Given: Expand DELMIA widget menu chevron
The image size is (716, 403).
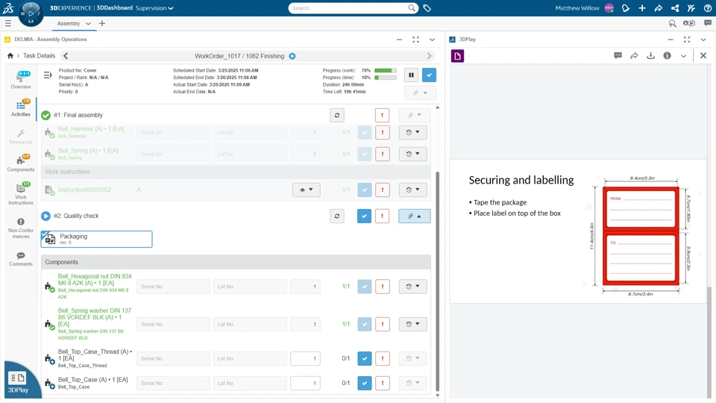Looking at the screenshot, I should [432, 40].
